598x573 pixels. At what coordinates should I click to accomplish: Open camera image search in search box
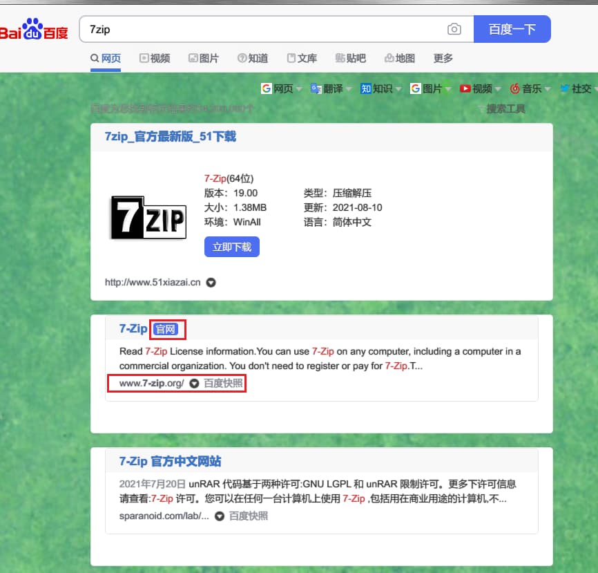click(x=454, y=29)
